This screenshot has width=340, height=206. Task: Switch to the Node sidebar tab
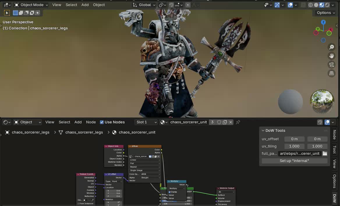click(334, 135)
